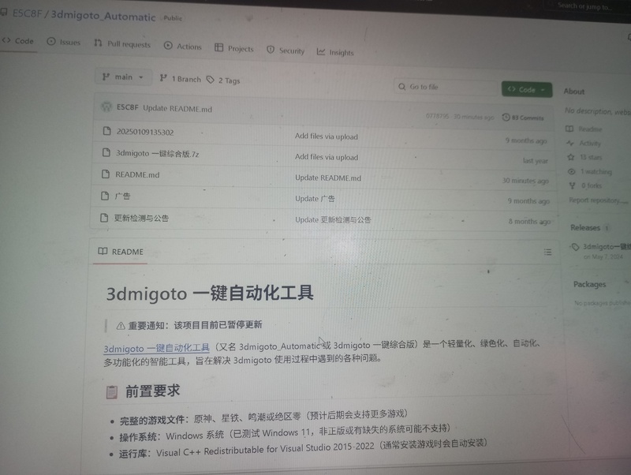Click the ESC8F author avatar

(105, 107)
